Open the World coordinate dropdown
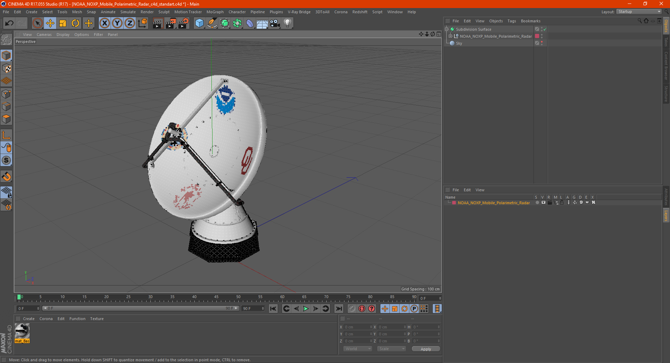 click(358, 349)
